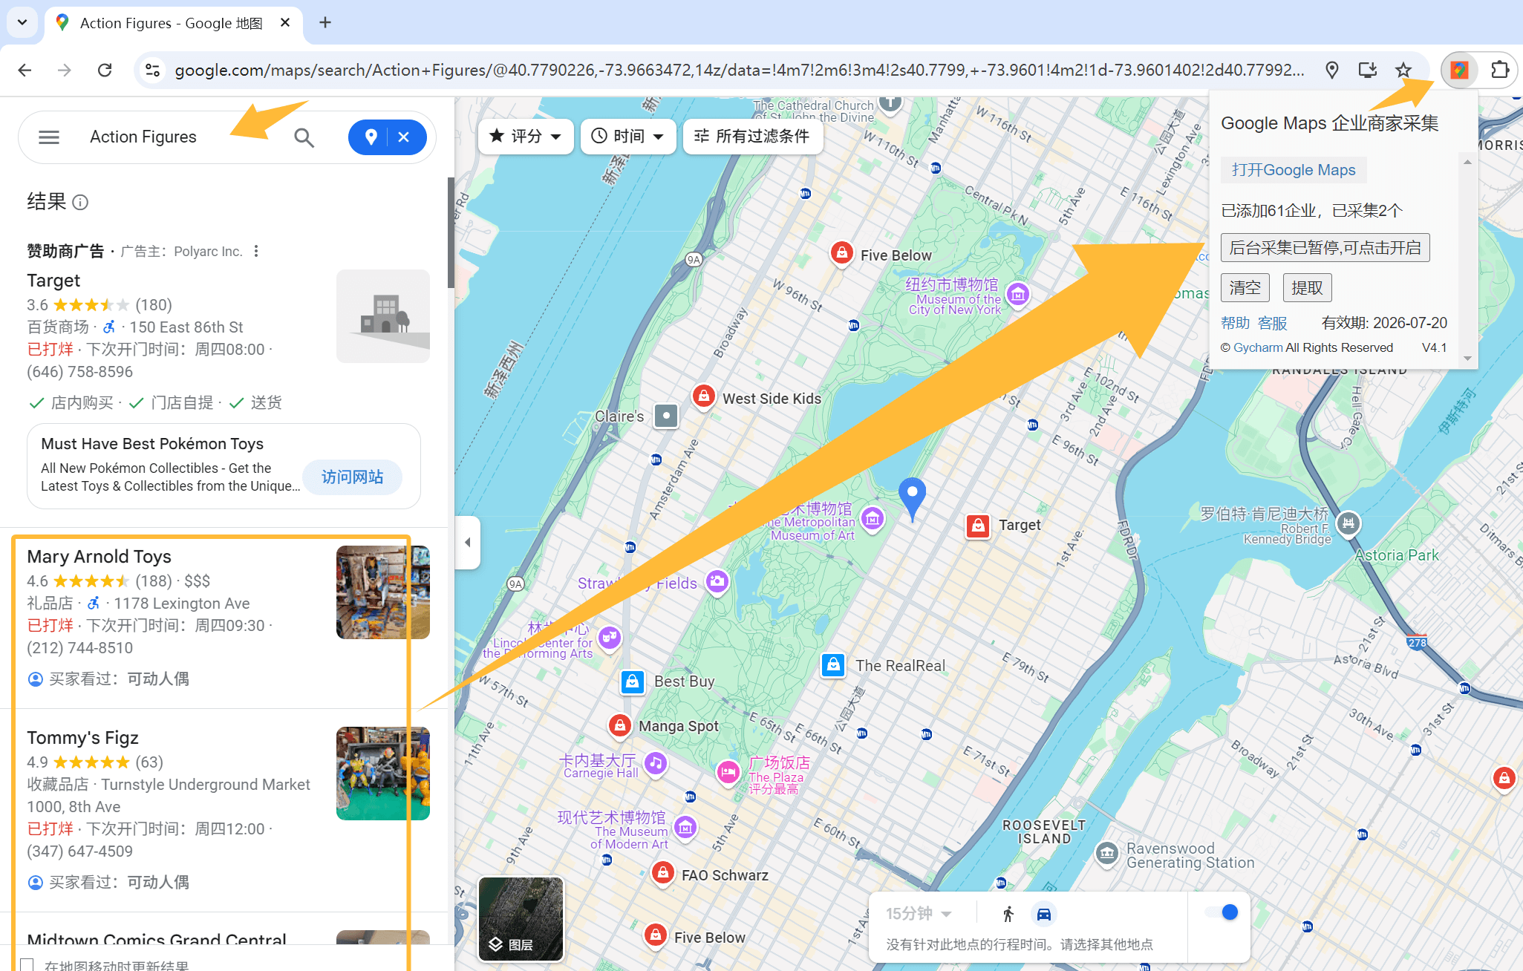1523x971 pixels.
Task: Open the Google Maps hamburger menu
Action: pyautogui.click(x=49, y=137)
